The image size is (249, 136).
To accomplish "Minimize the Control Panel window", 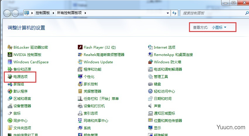I will 226,3.
